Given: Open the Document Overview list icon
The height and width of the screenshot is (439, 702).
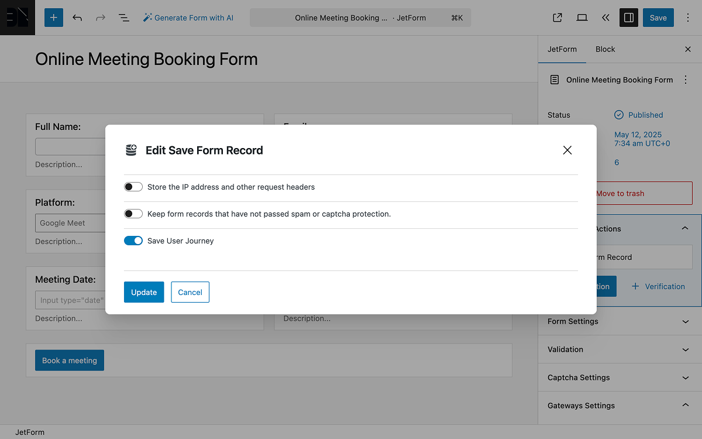Looking at the screenshot, I should click(123, 18).
